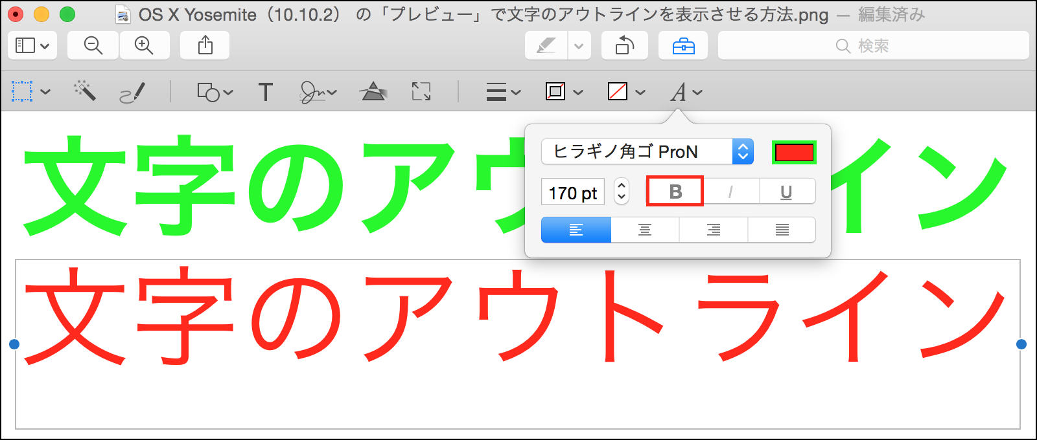Viewport: 1037px width, 440px height.
Task: Click the 検索 search field
Action: (873, 45)
